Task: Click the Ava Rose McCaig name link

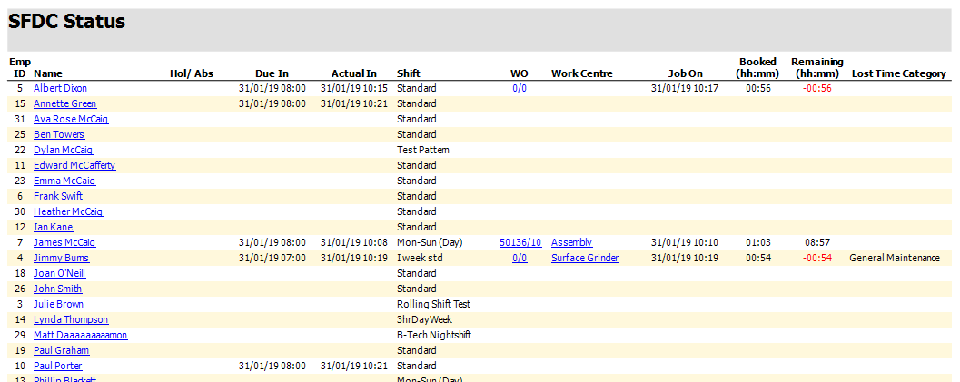Action: [x=71, y=119]
